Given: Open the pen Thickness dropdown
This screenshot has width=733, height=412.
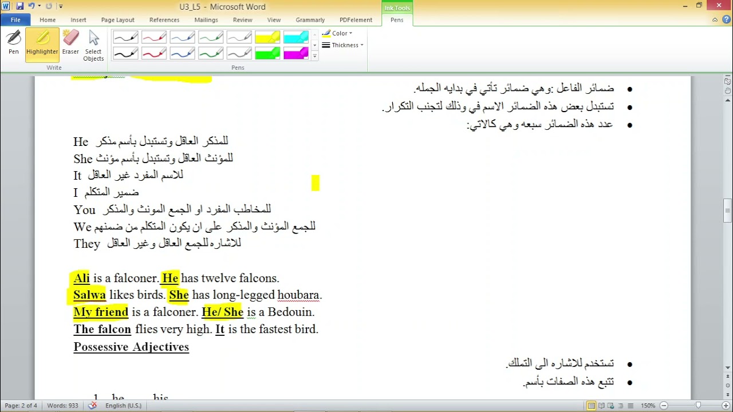Looking at the screenshot, I should point(342,45).
